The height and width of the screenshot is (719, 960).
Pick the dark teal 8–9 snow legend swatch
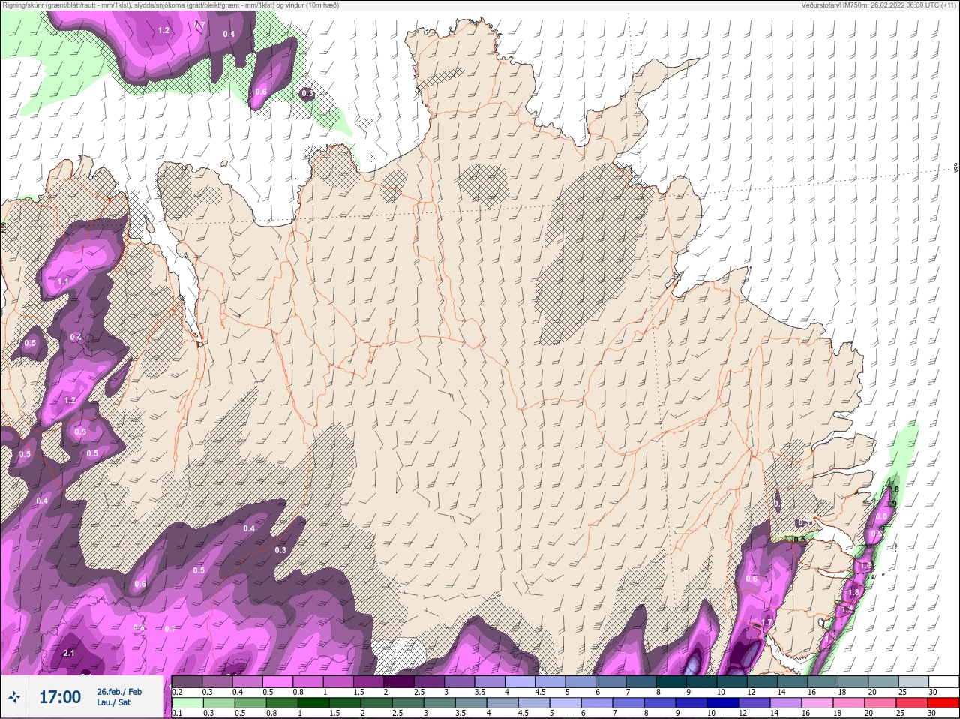pos(670,681)
